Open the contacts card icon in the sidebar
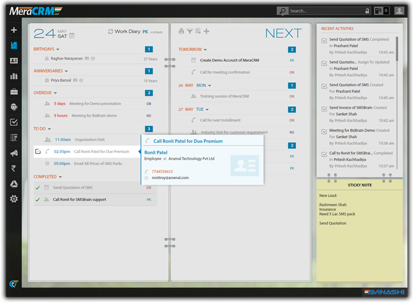413x303 pixels. [14, 61]
